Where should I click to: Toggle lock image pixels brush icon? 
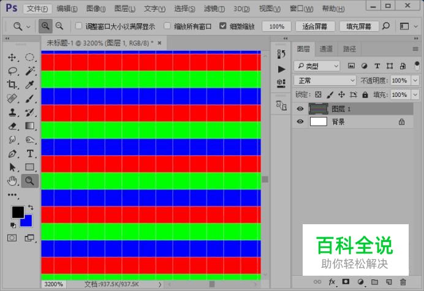click(330, 94)
